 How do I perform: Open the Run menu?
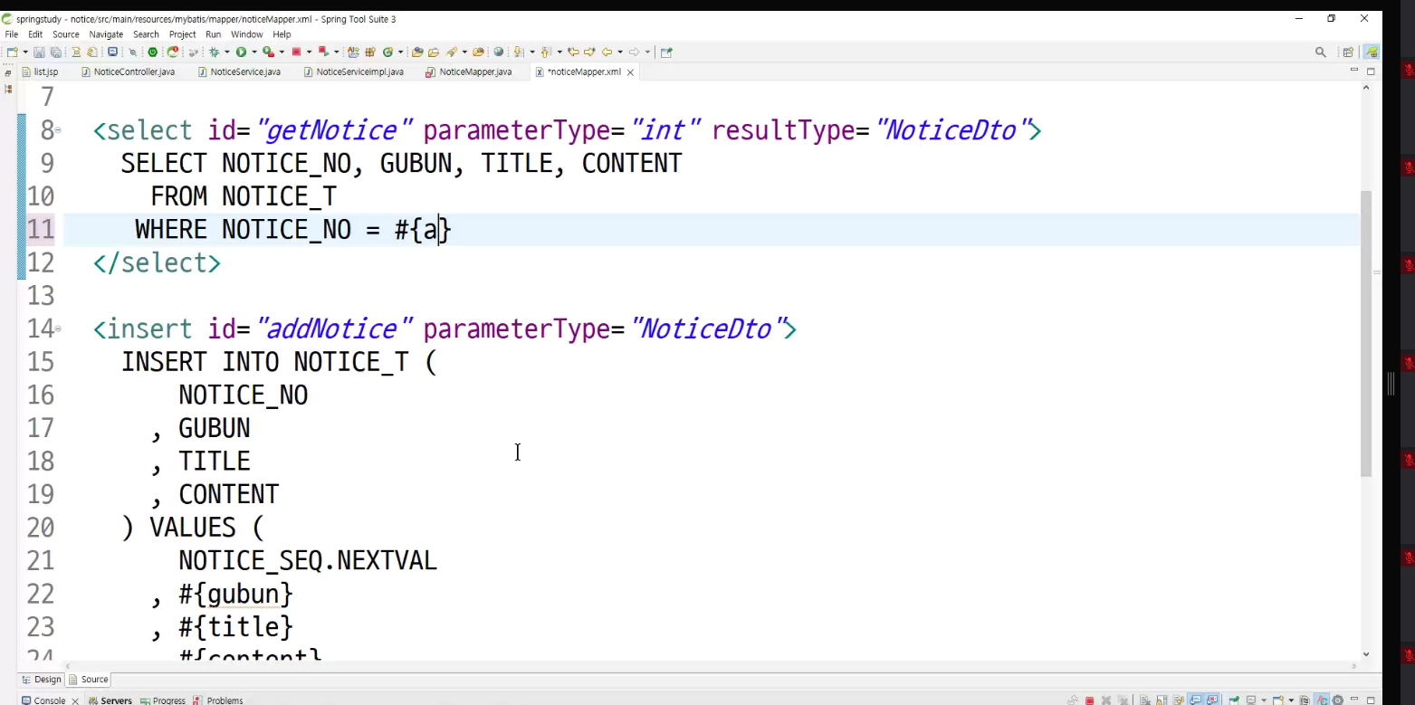[213, 34]
